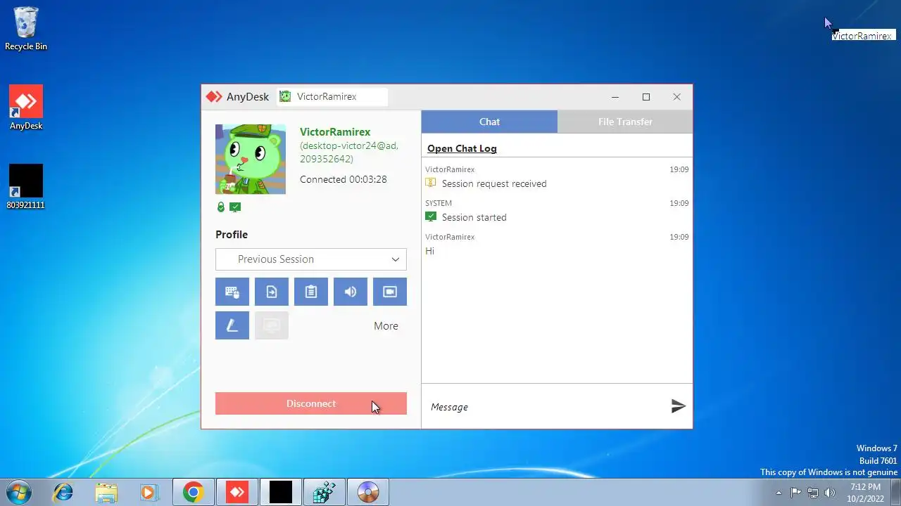Toggle clipboard access permission
901x506 pixels.
311,292
